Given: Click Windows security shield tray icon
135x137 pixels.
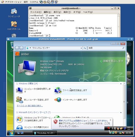Looking at the screenshot, I should click(x=116, y=133).
